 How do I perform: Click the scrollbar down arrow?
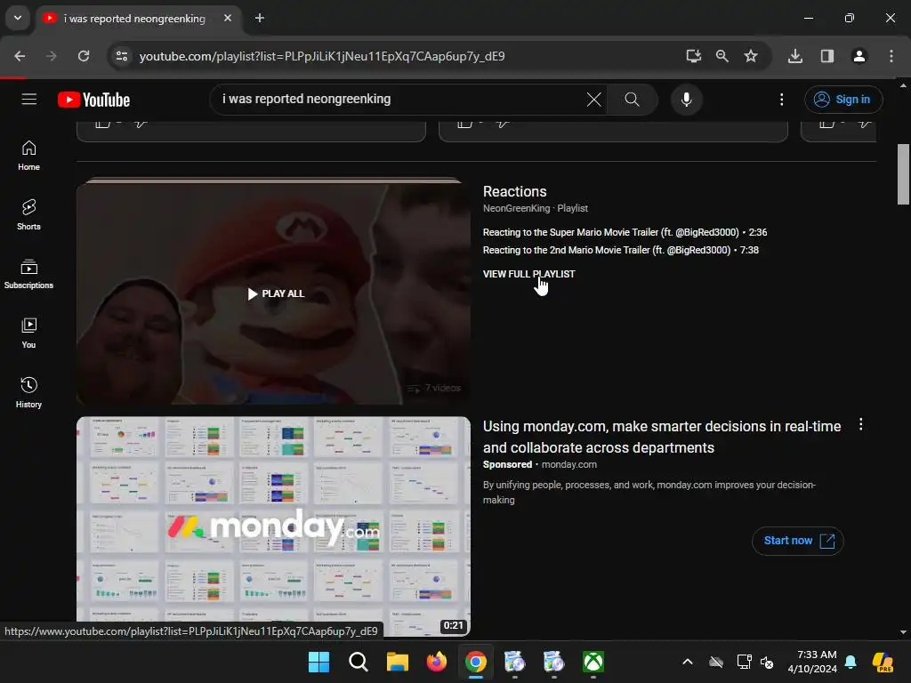(x=903, y=632)
